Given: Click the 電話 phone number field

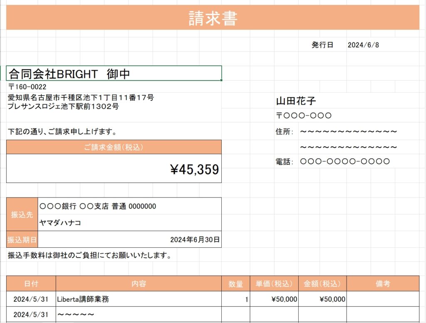Looking at the screenshot, I should point(345,161).
